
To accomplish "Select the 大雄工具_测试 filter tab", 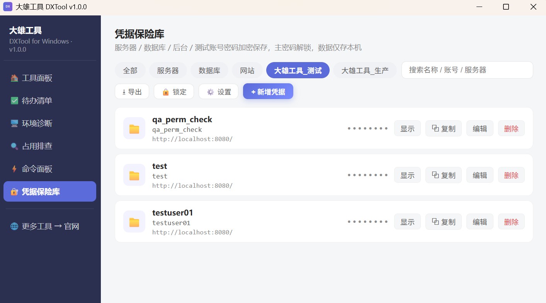I will point(298,71).
